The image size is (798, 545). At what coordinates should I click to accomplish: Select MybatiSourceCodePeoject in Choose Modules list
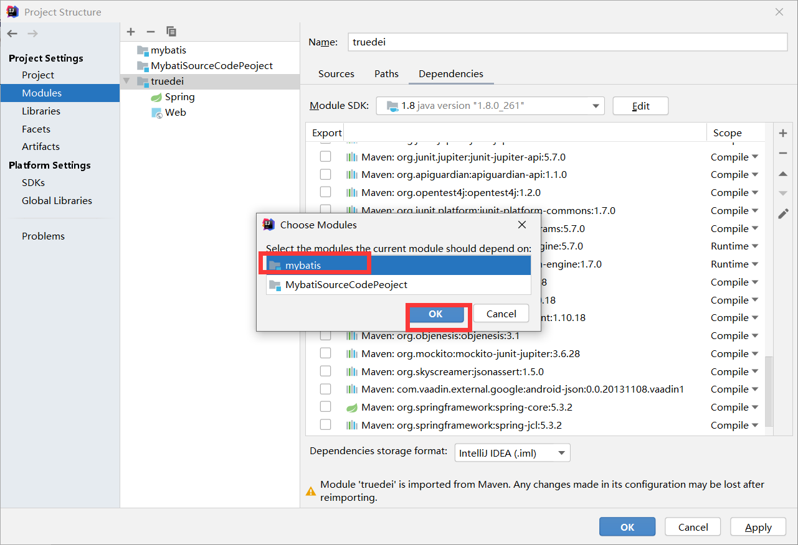pos(399,285)
